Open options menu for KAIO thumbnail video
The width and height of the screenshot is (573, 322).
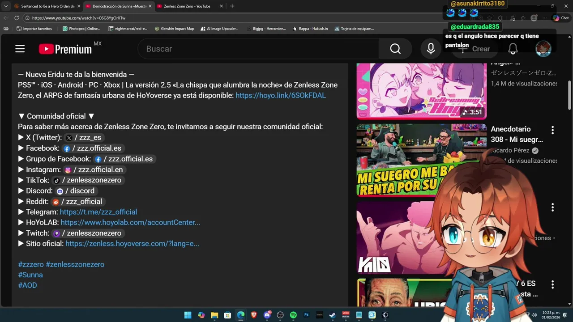click(552, 208)
